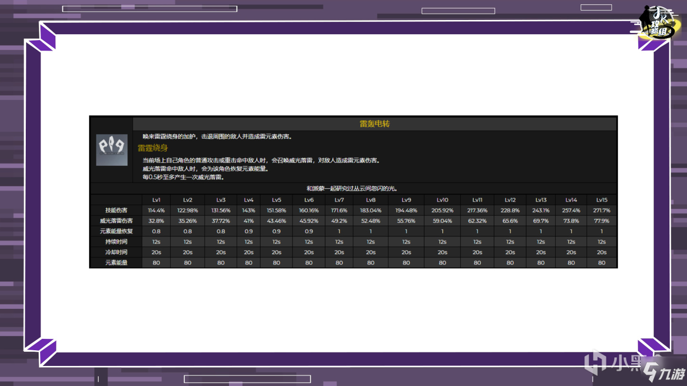The image size is (687, 386).
Task: Click the 69.7% cell
Action: pyautogui.click(x=541, y=221)
